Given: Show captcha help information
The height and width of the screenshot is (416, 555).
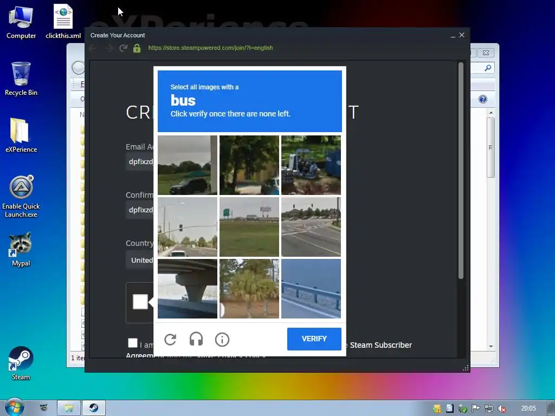Looking at the screenshot, I should (222, 339).
